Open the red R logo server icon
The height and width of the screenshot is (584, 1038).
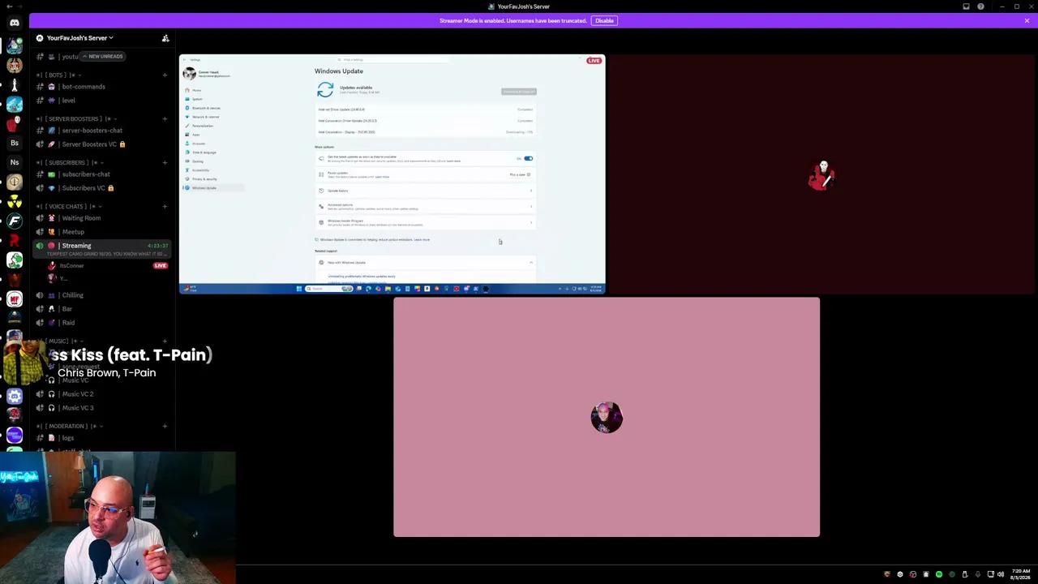click(15, 240)
